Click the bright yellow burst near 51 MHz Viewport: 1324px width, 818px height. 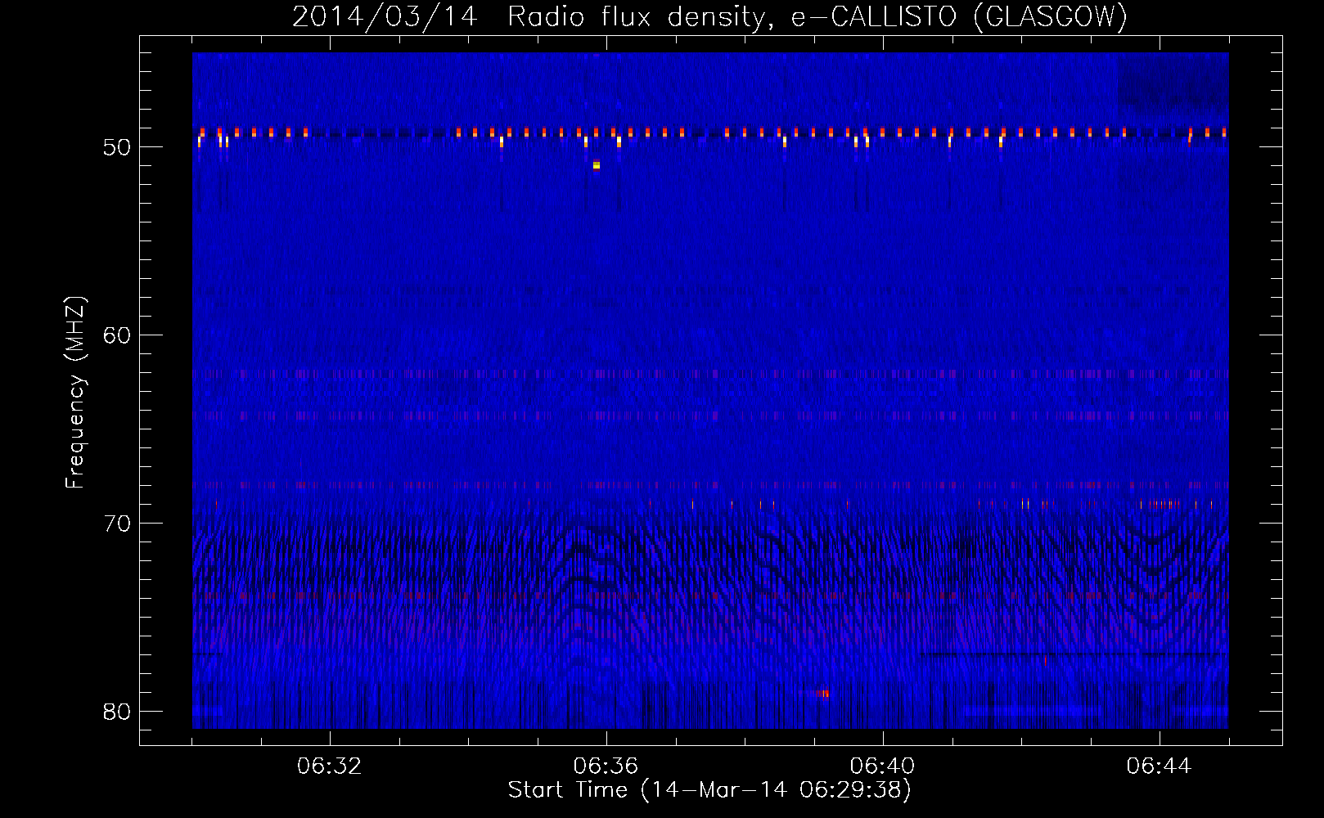pyautogui.click(x=597, y=165)
